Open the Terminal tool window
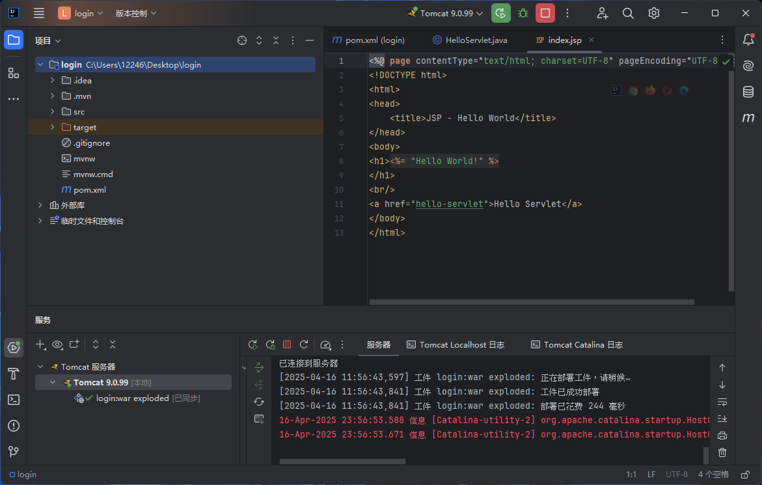The width and height of the screenshot is (762, 485). click(x=13, y=400)
